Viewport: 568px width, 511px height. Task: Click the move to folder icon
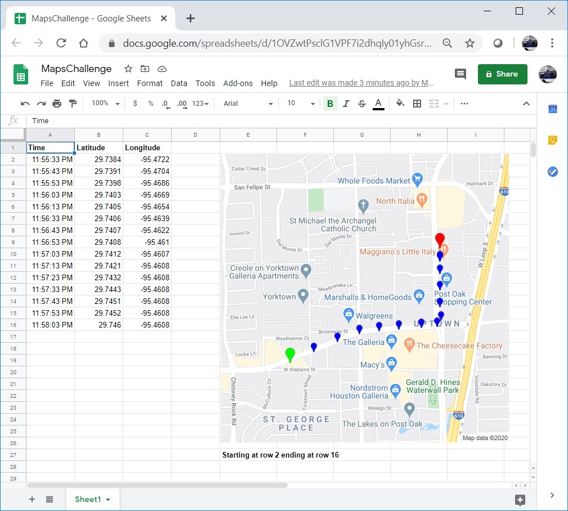[145, 69]
